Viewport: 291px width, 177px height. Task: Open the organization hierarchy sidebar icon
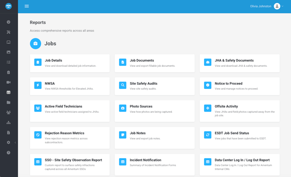[9, 122]
